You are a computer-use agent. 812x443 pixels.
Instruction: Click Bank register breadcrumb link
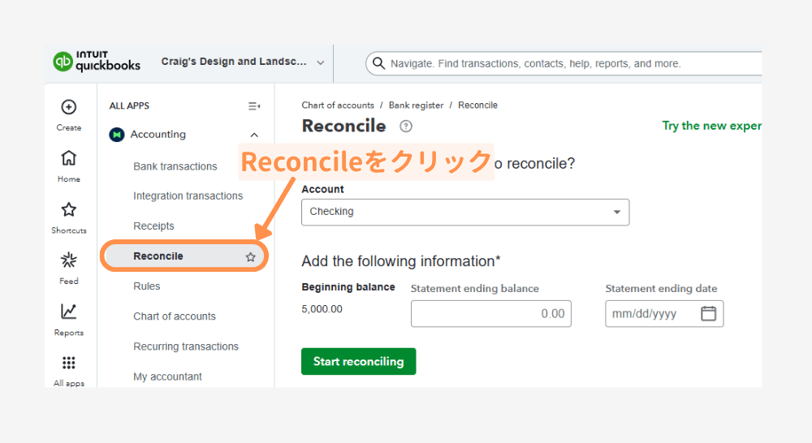coord(416,105)
